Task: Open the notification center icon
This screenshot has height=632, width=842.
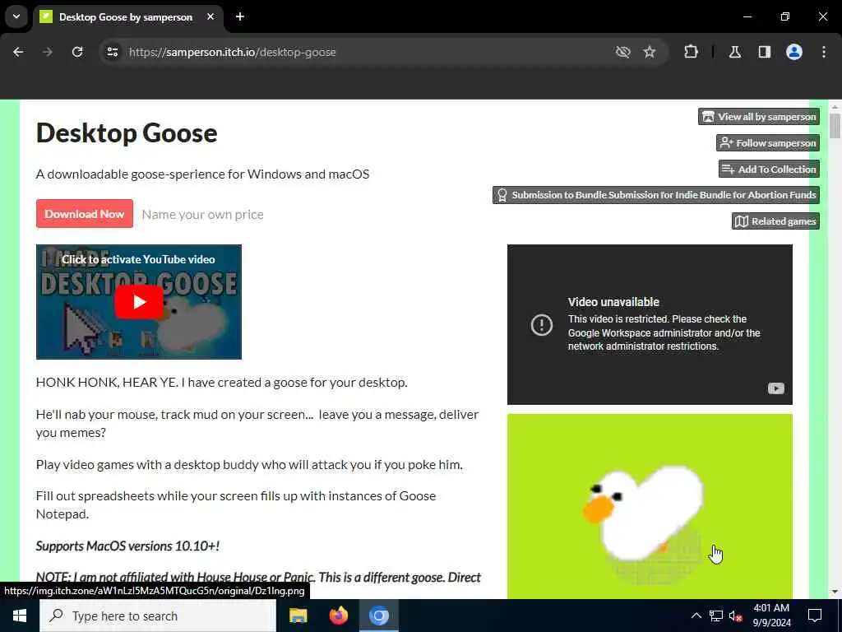Action: 815,616
